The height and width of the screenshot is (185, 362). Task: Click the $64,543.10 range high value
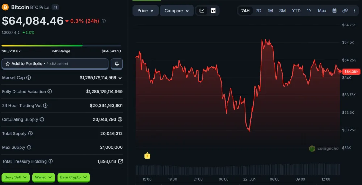[111, 51]
